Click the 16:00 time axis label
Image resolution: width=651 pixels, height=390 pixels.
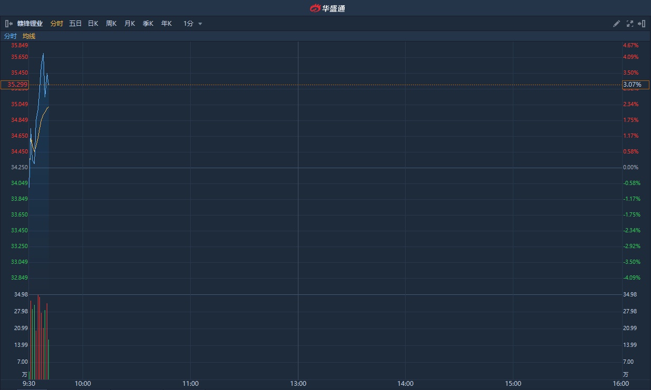click(x=621, y=384)
